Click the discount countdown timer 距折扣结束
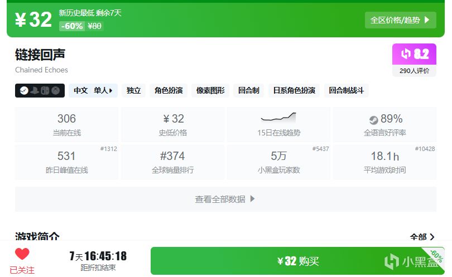 click(x=98, y=261)
